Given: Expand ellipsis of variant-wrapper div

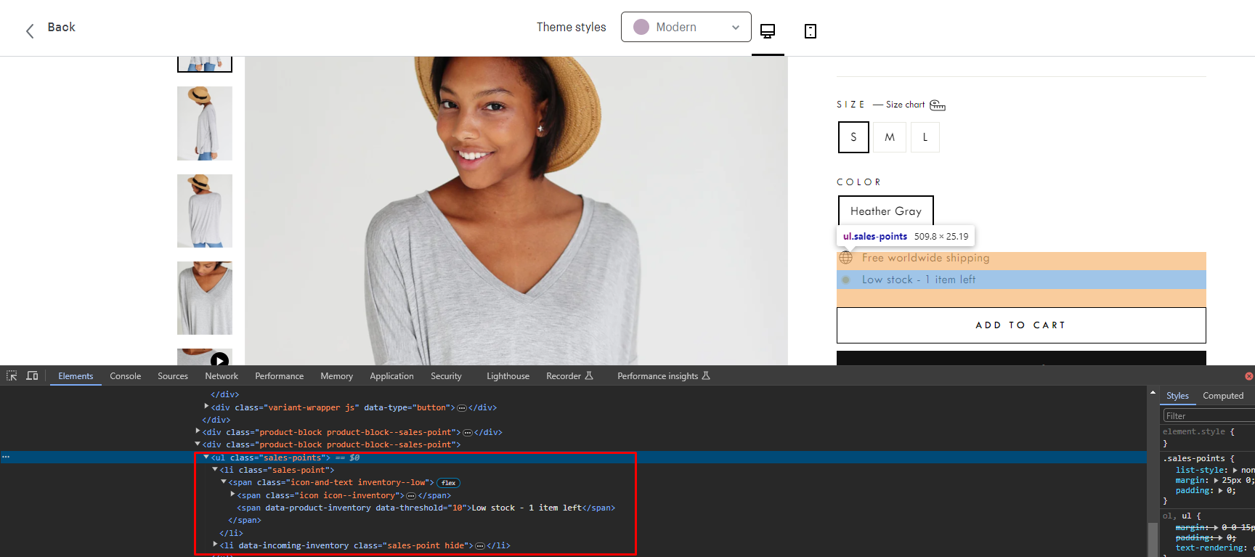Looking at the screenshot, I should 462,408.
